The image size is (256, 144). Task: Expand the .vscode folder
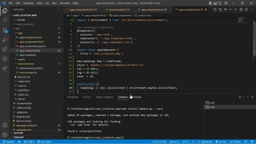point(20,20)
